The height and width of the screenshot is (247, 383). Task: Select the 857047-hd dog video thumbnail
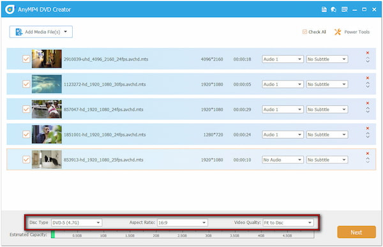point(47,109)
